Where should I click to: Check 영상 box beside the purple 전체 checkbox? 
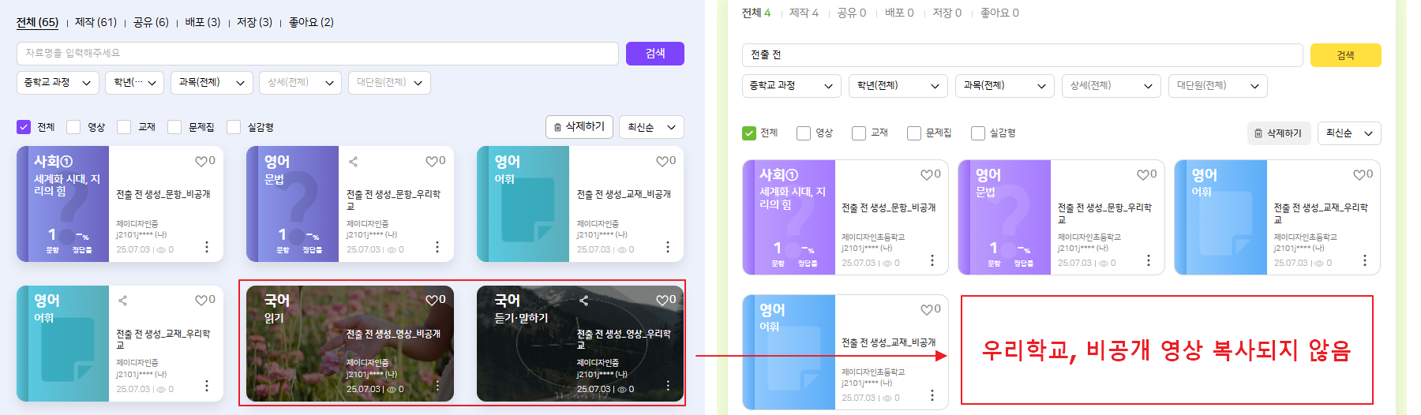tap(73, 127)
